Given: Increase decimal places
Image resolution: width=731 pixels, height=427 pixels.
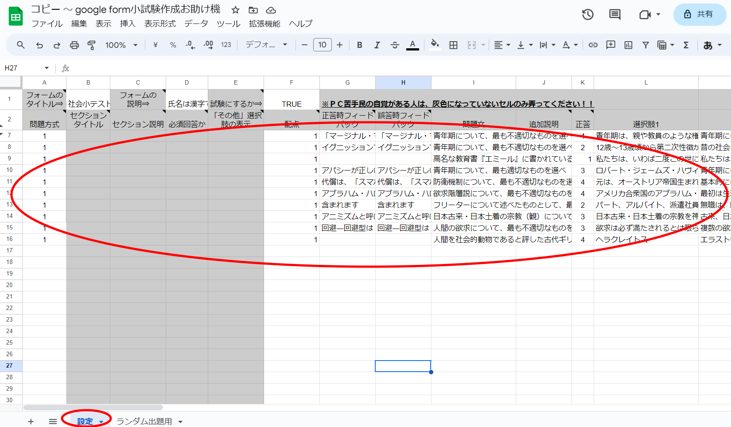Looking at the screenshot, I should (x=208, y=45).
